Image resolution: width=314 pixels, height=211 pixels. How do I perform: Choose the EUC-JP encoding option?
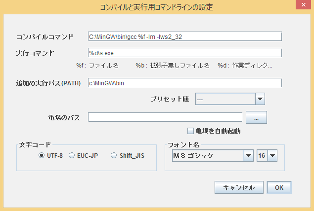(x=72, y=155)
